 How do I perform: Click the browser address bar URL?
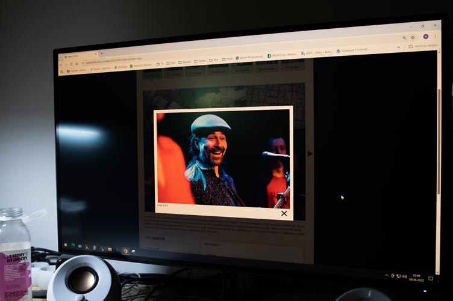[x=114, y=61]
